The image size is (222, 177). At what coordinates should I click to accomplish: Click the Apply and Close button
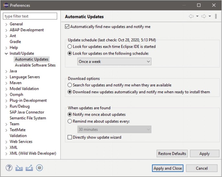click(168, 168)
